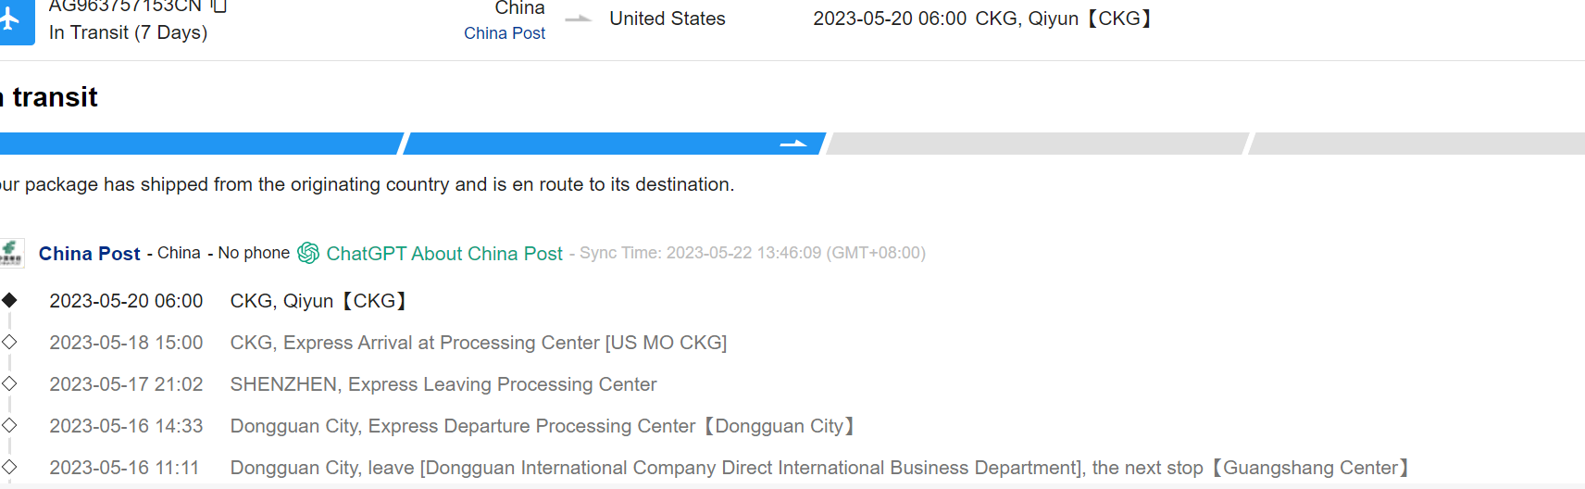Viewport: 1585px width, 489px height.
Task: Click the header's latest event 2023-05-20 06:00
Action: pyautogui.click(x=890, y=19)
